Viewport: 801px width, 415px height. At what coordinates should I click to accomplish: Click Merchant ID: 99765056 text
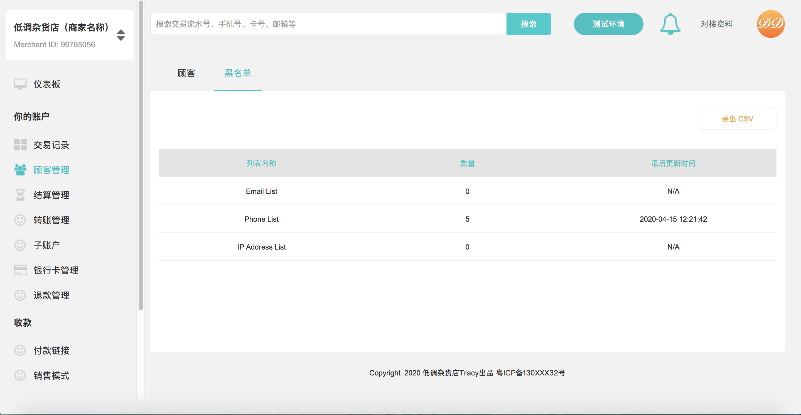point(55,45)
